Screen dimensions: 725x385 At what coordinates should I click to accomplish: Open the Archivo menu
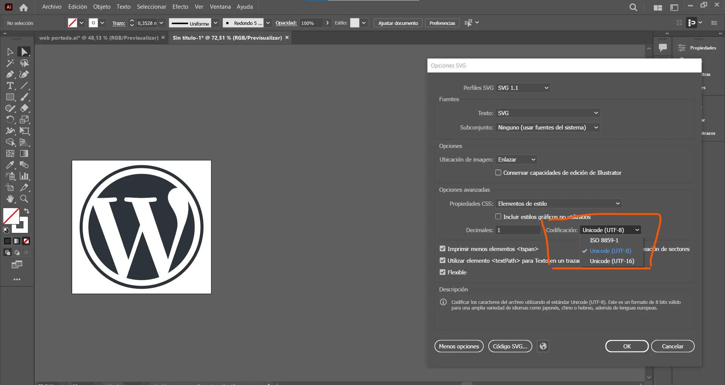coord(52,7)
